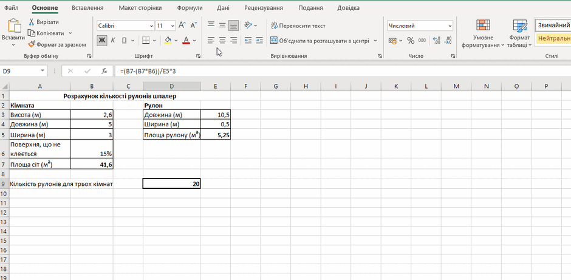Toggle wrap text (Переносити текст)

coord(298,26)
